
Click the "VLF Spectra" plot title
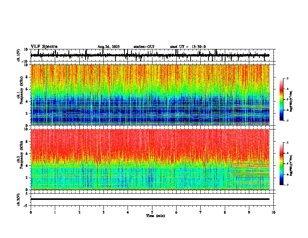pos(44,47)
